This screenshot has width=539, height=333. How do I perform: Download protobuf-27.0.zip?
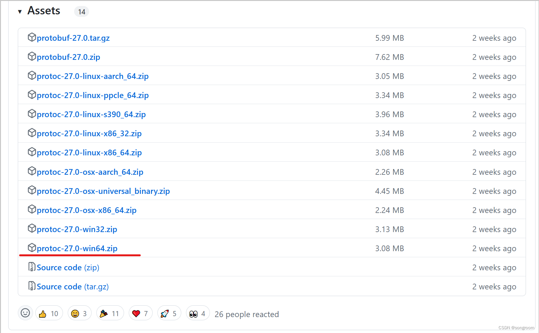click(68, 57)
